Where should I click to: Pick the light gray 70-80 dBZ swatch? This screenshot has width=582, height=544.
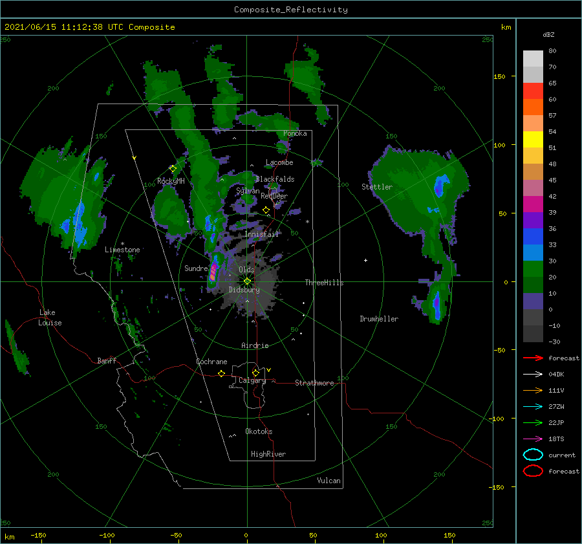click(533, 59)
